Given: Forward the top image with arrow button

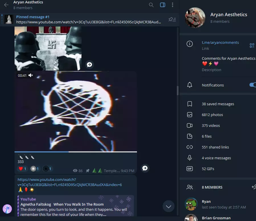Looking at the screenshot, I should pos(89,65).
